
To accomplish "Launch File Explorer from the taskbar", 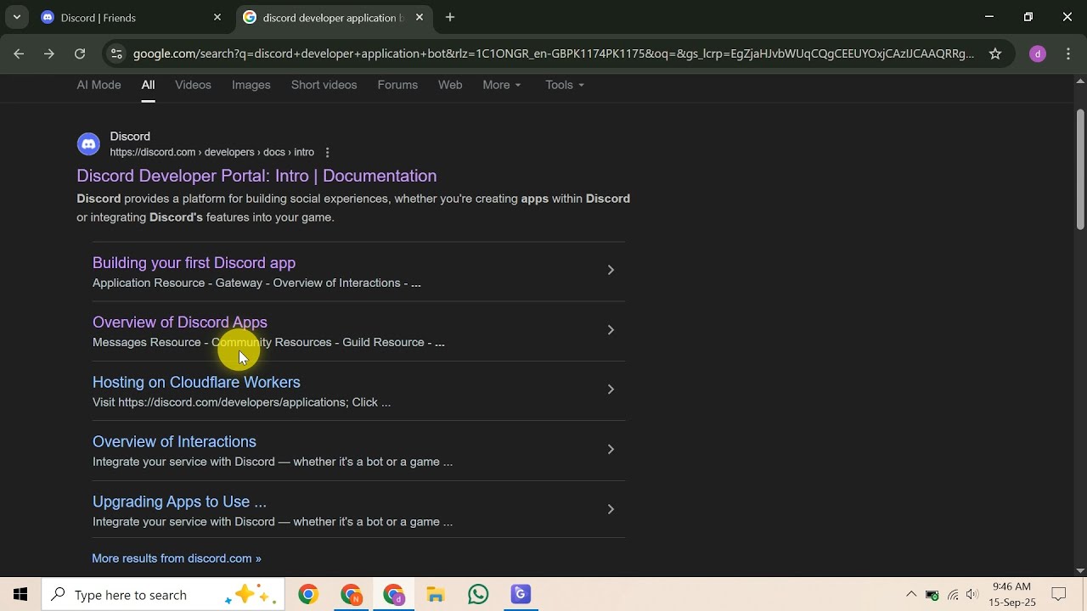I will point(436,595).
